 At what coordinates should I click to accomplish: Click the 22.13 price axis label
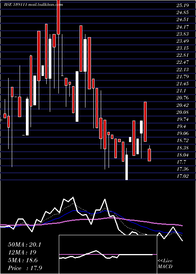[x=183, y=70]
